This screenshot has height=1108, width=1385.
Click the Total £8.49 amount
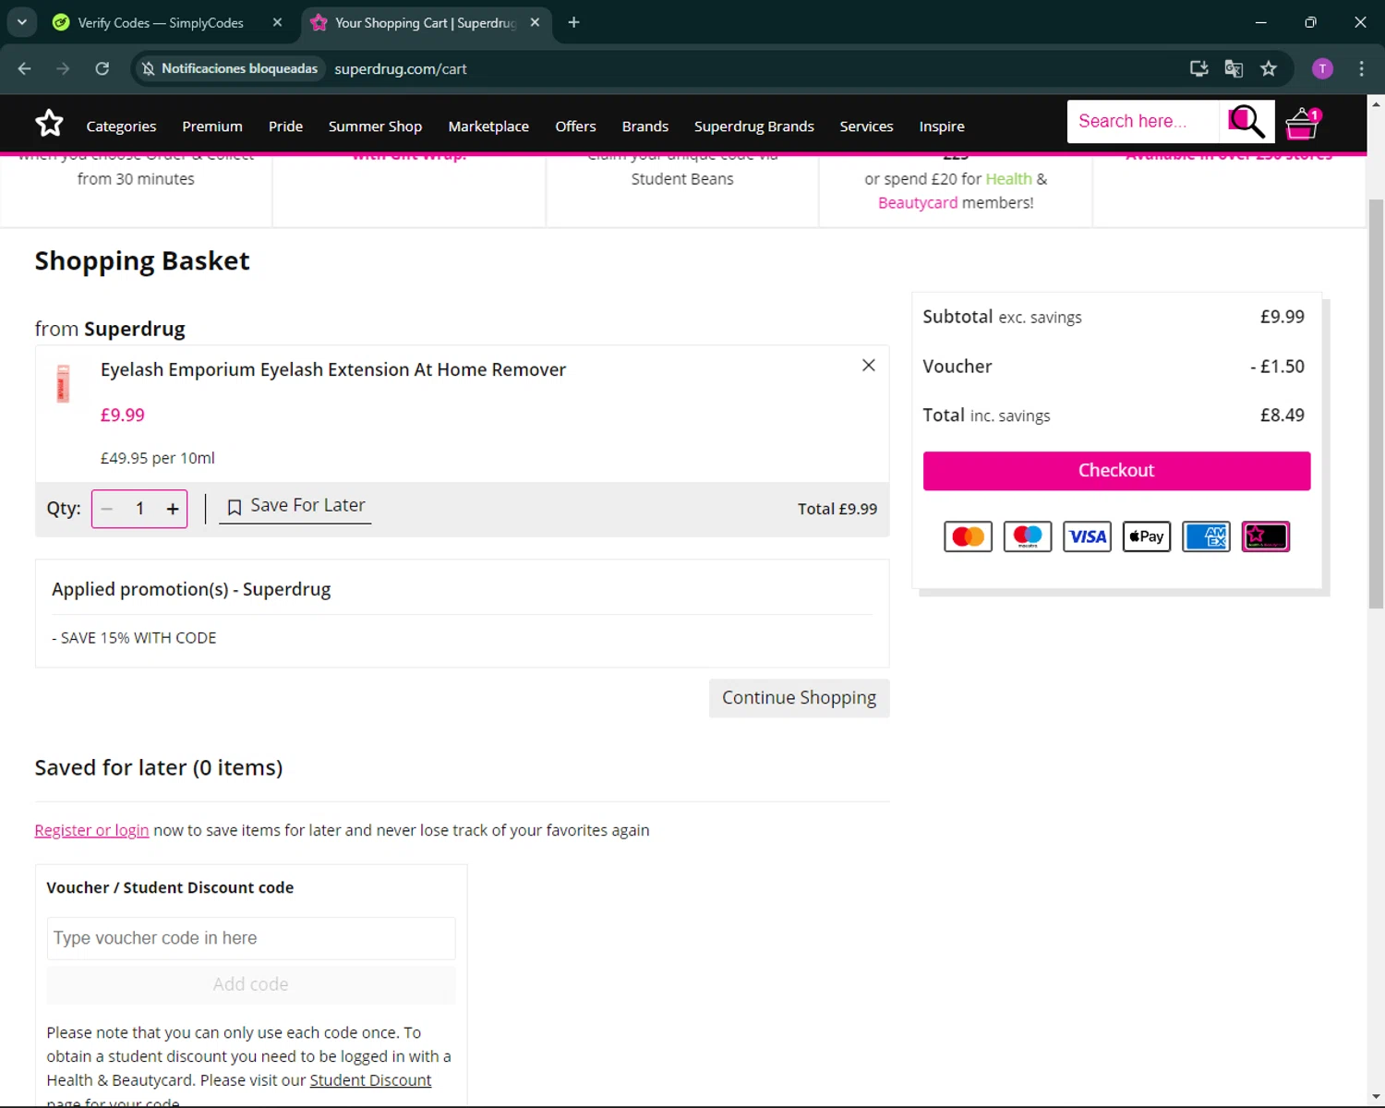(1283, 415)
